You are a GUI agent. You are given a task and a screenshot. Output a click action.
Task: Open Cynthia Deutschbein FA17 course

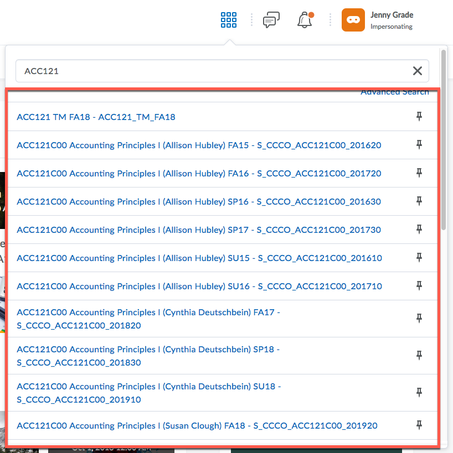(148, 319)
